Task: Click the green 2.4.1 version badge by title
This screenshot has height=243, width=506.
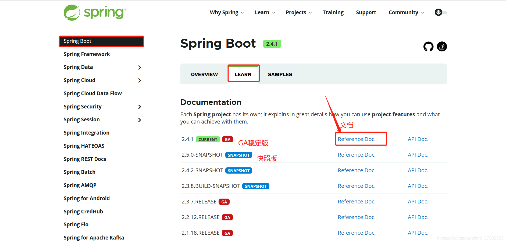Action: click(272, 44)
